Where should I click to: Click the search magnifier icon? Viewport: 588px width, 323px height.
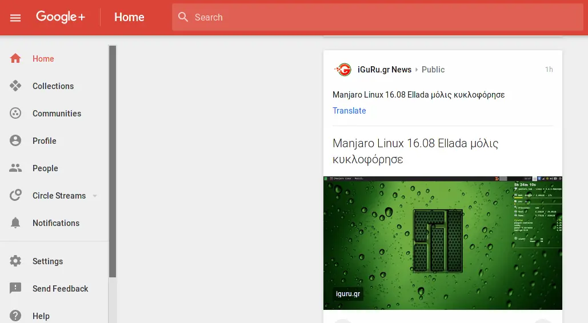(x=183, y=17)
